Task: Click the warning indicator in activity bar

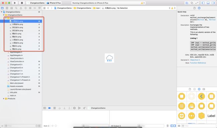Action: (143, 3)
